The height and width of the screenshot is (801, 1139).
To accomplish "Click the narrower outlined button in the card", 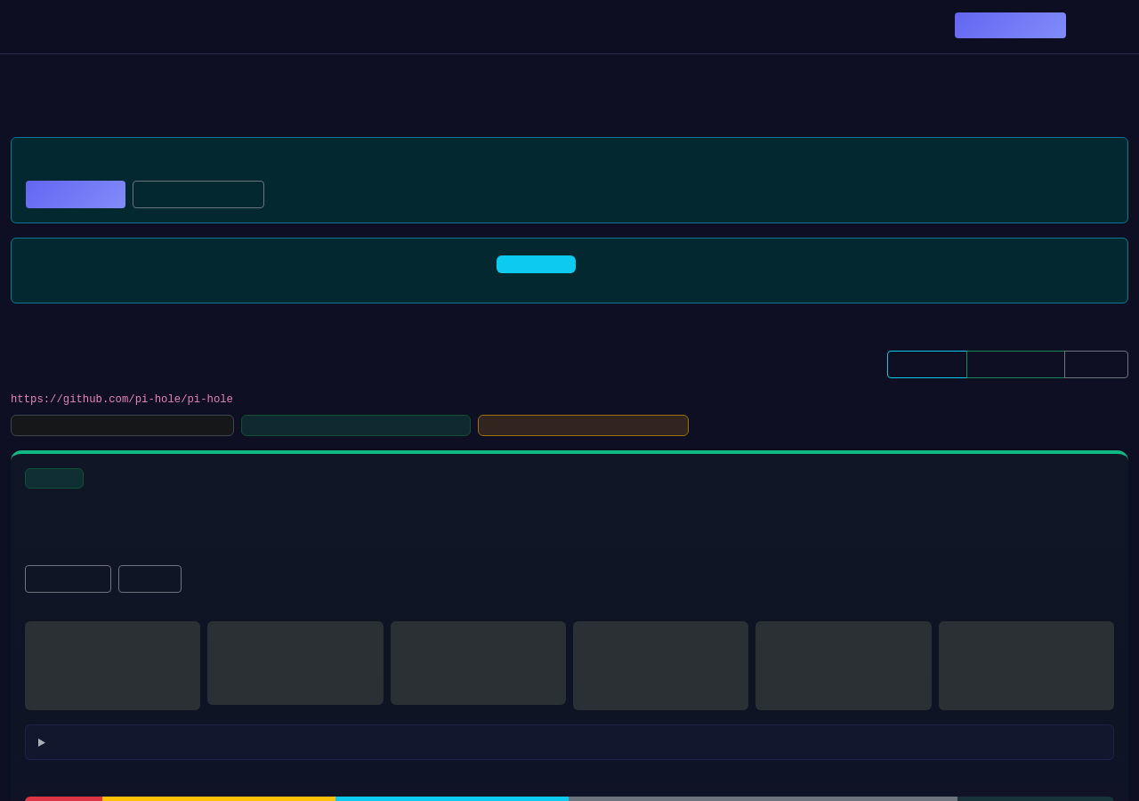I will tap(149, 578).
